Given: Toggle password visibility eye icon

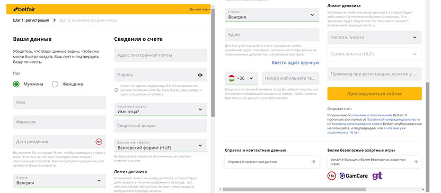Looking at the screenshot, I should 200,75.
